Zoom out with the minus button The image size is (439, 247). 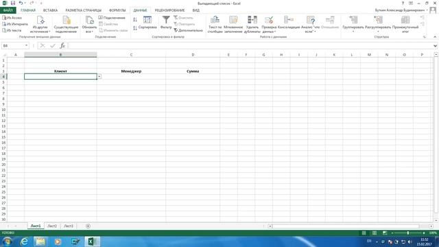click(x=392, y=233)
